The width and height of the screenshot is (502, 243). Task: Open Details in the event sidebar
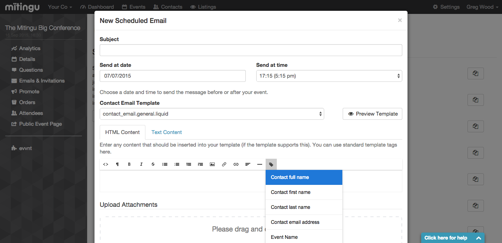(23, 59)
